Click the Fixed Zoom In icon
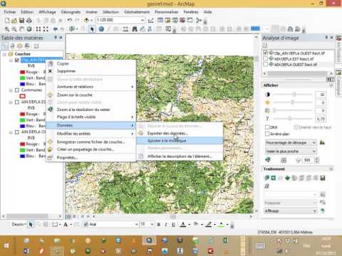Screen dimensions: 342x256 [38, 29]
